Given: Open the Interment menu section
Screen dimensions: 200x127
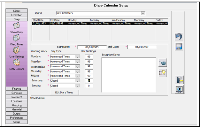Looking at the screenshot, I should (17, 97).
